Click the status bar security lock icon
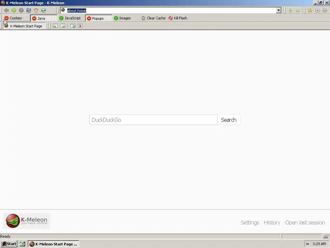This screenshot has width=330, height=248. [x=326, y=236]
